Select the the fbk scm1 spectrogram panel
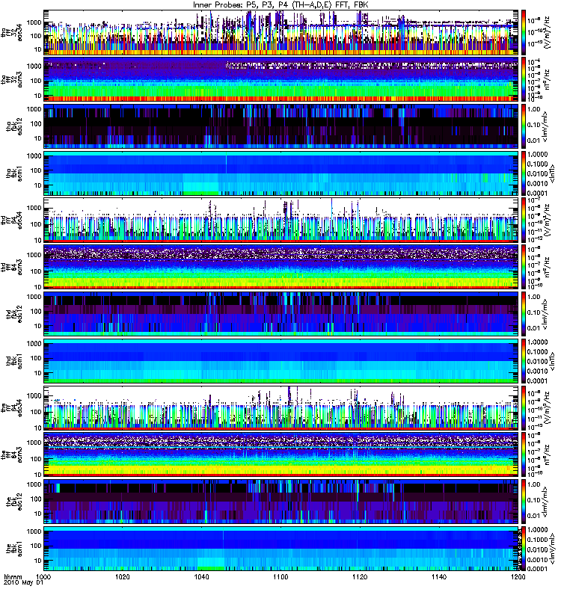561x598 pixels. [x=281, y=549]
